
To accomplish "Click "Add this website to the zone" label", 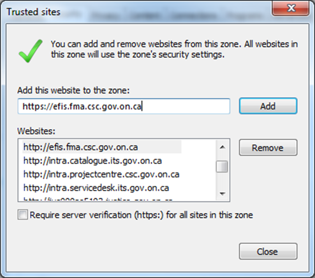I will tap(74, 90).
